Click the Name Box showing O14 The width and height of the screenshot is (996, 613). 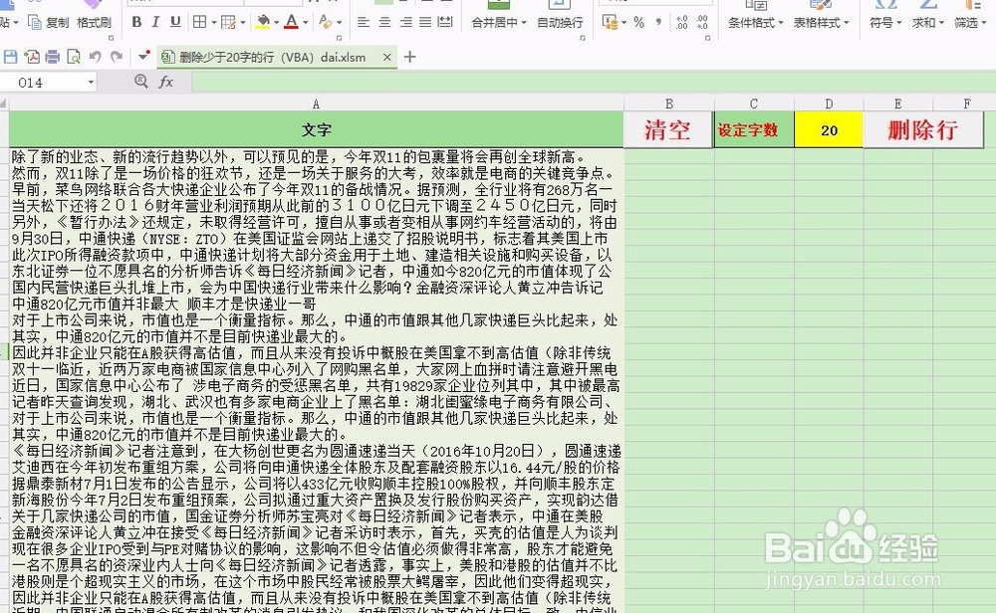pos(45,83)
